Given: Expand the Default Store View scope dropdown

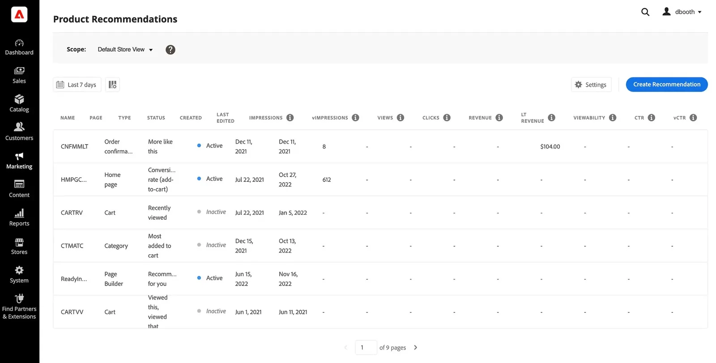Looking at the screenshot, I should pos(125,50).
